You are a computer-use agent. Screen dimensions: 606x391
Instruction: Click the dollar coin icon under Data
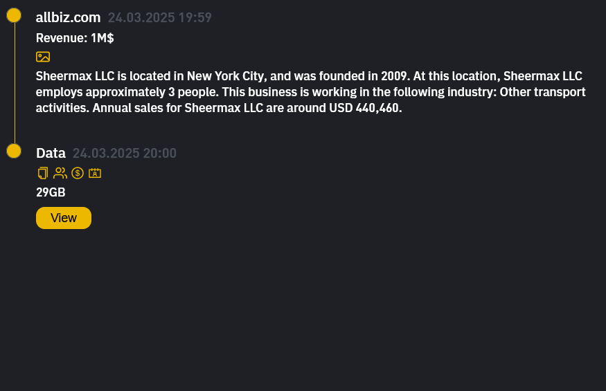78,173
